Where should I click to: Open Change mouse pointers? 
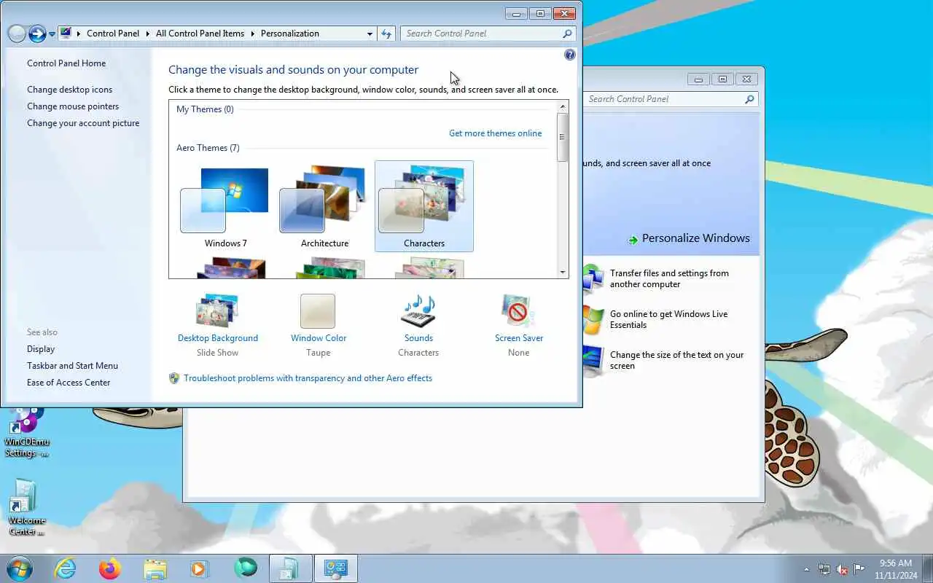point(73,106)
